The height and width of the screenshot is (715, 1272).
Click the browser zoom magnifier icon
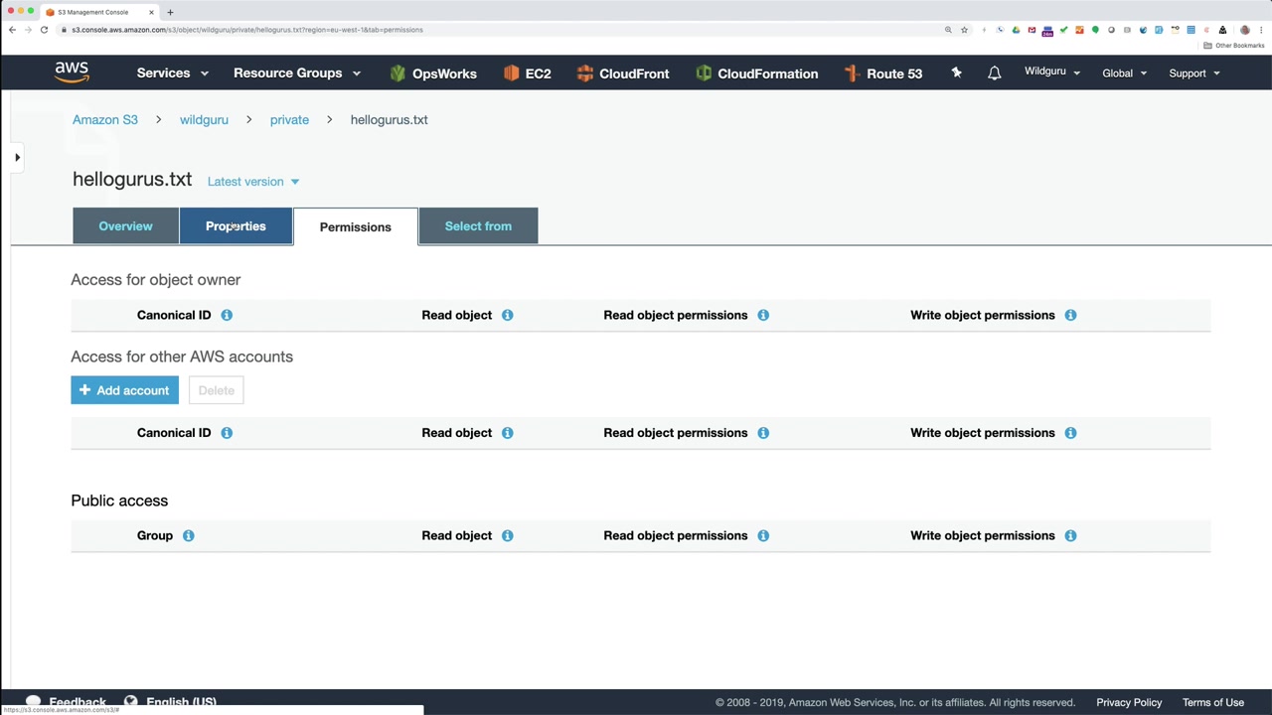point(948,30)
